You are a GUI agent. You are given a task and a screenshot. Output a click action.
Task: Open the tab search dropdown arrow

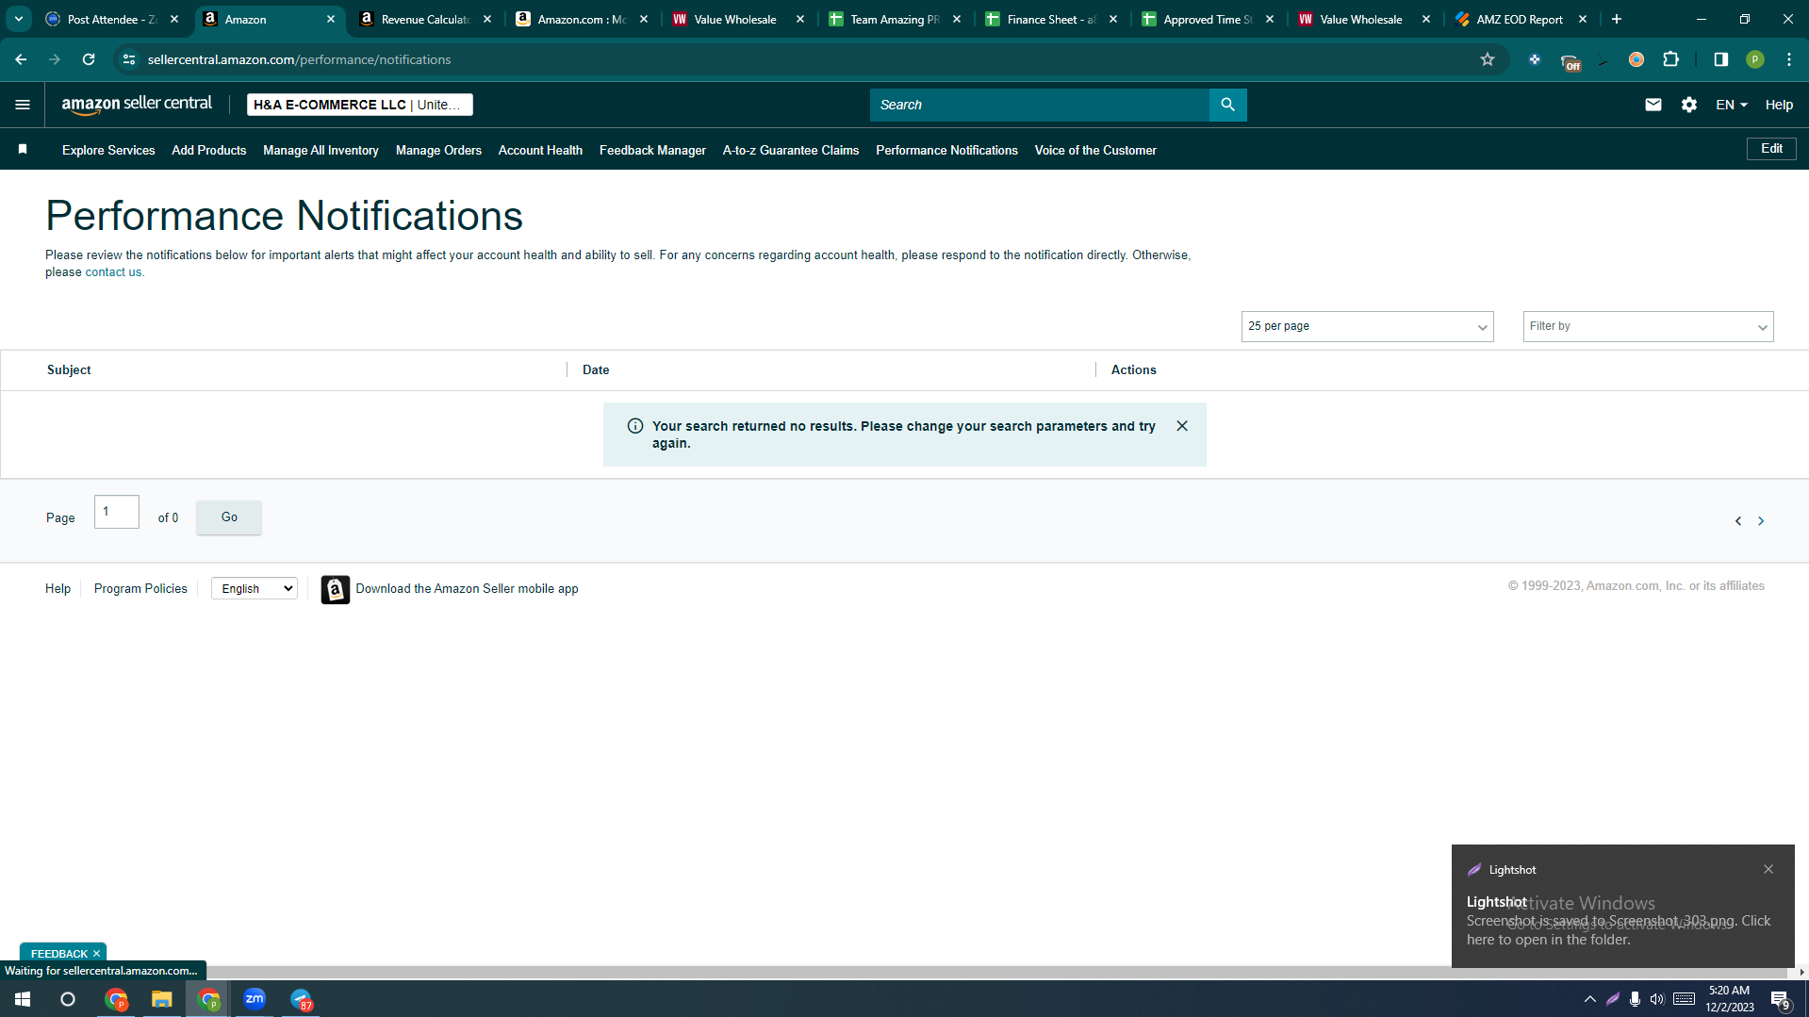(x=19, y=19)
